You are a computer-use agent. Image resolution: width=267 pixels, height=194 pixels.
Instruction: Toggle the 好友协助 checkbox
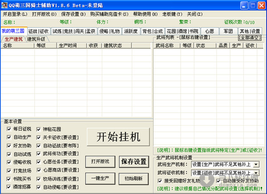coord(9,146)
